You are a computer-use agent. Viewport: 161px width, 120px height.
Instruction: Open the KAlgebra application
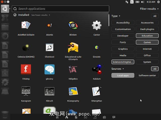(73, 72)
